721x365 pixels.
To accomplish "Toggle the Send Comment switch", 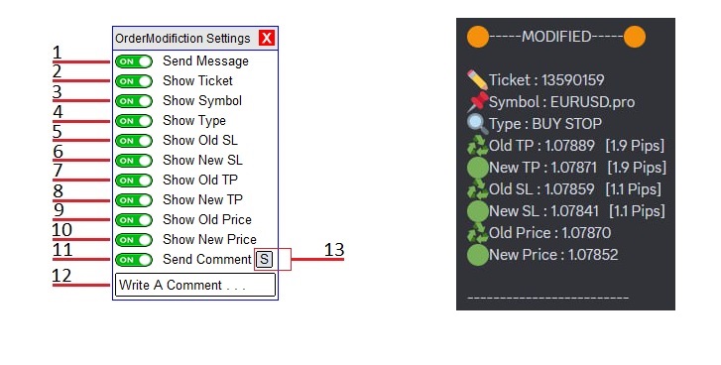I will pyautogui.click(x=133, y=259).
